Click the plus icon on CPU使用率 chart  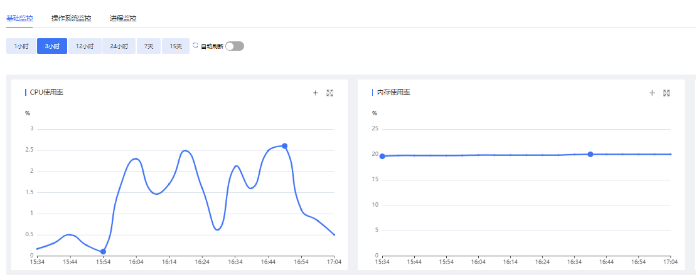tap(316, 93)
